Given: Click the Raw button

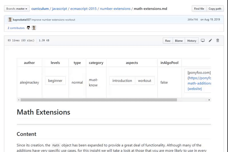Looking at the screenshot, I should pos(168,41).
